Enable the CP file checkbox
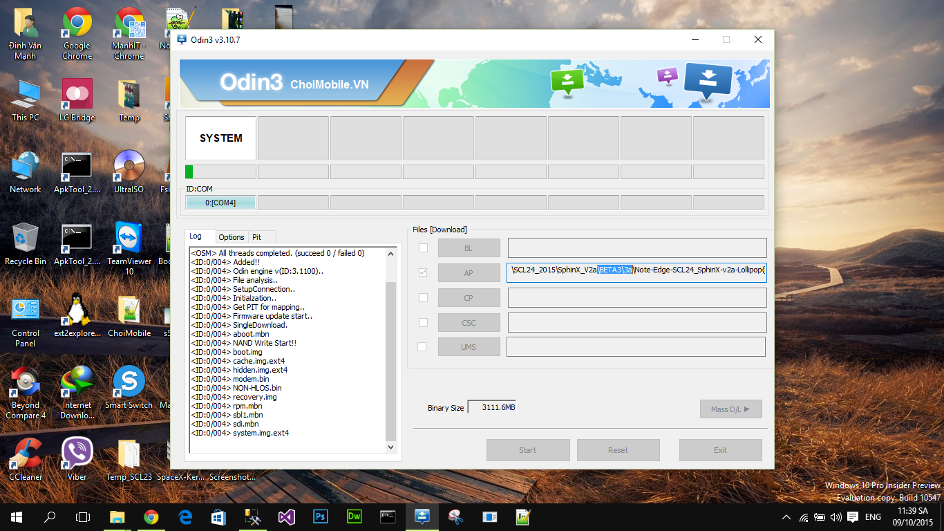The image size is (944, 531). (x=423, y=297)
